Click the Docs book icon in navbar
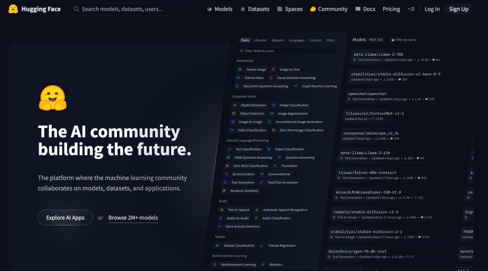This screenshot has height=271, width=488. click(358, 9)
